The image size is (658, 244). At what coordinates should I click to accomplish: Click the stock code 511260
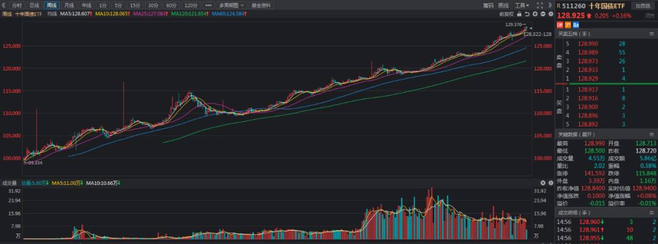tap(574, 6)
